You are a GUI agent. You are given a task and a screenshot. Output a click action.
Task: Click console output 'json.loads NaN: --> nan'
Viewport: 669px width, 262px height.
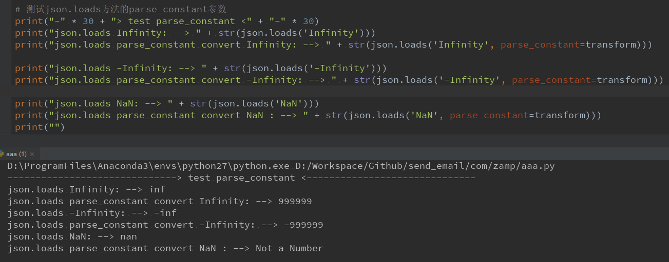(72, 236)
